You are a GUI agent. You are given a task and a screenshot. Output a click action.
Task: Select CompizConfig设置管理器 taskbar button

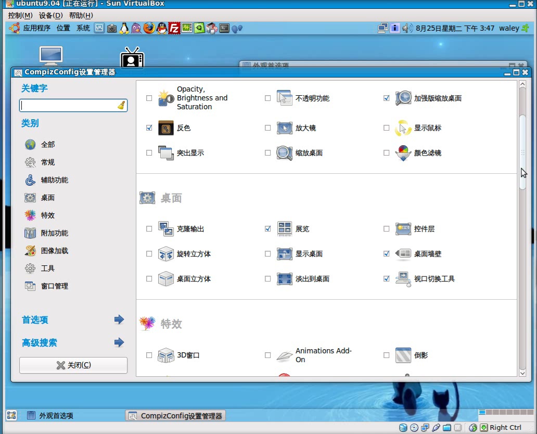(175, 416)
